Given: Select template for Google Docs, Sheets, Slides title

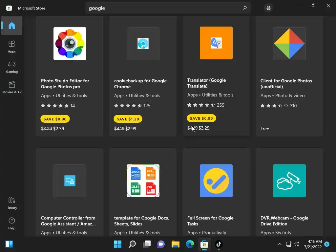Looking at the screenshot, I should coord(141,221).
